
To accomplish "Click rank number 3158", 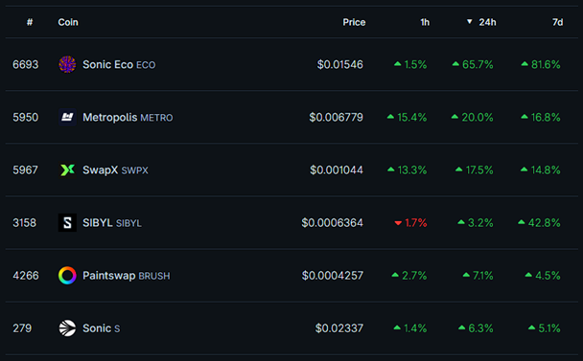I will (x=25, y=223).
